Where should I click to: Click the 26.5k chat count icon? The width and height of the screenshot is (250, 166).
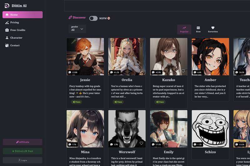coord(237,72)
